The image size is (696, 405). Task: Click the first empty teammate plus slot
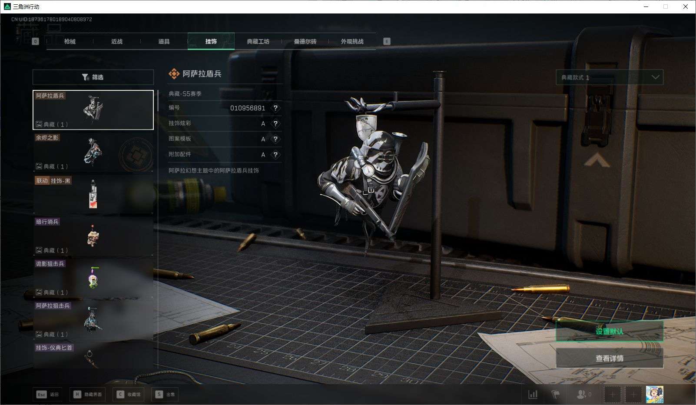[612, 395]
